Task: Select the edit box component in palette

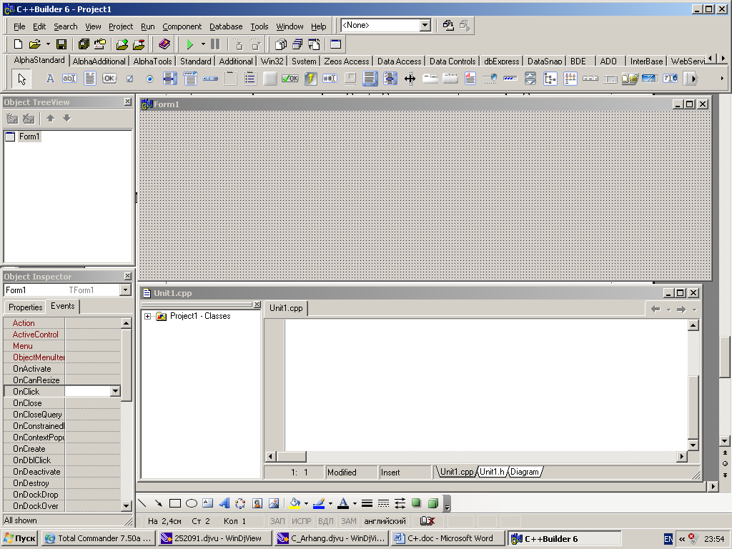Action: click(x=69, y=79)
